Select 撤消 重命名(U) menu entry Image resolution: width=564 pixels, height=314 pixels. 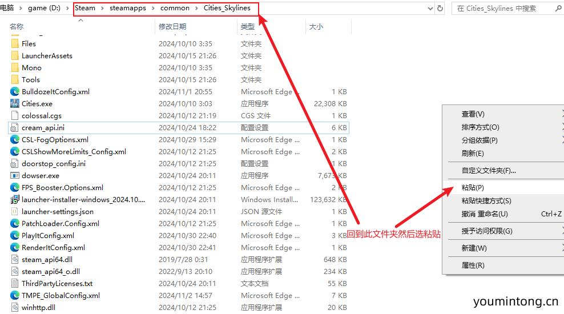point(503,214)
